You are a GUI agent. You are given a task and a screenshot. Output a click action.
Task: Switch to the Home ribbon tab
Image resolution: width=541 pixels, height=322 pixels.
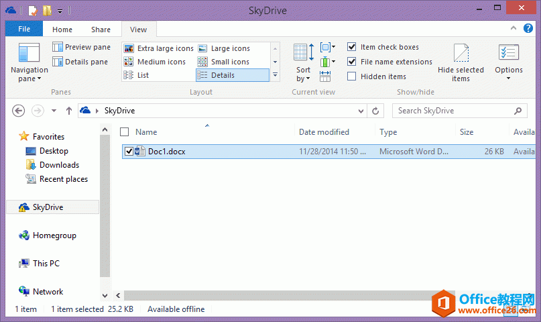pyautogui.click(x=62, y=30)
